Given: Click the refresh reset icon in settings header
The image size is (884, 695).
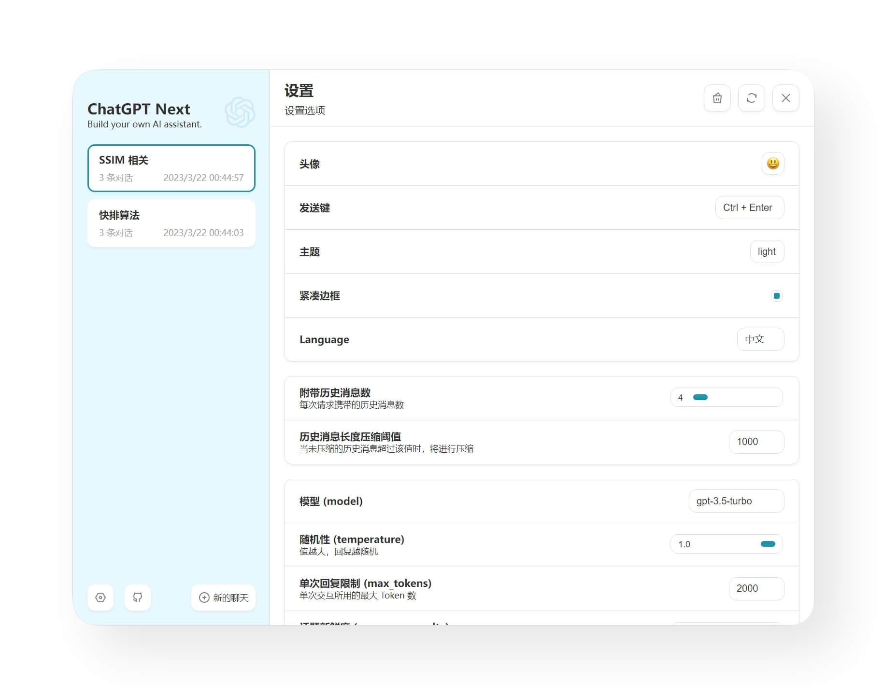Looking at the screenshot, I should [751, 98].
